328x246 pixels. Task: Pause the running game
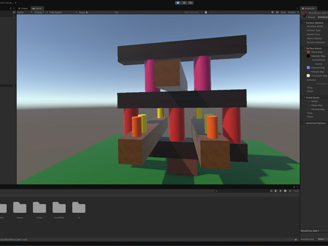point(184,2)
